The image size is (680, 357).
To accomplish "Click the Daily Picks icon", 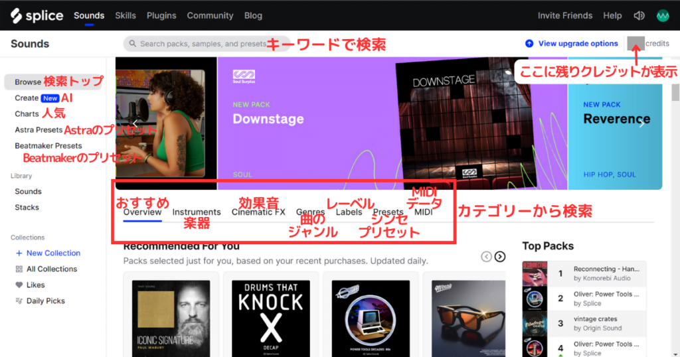I will click(x=19, y=301).
